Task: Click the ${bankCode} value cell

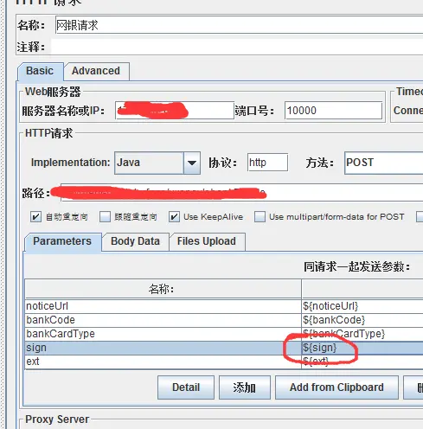Action: tap(362, 320)
